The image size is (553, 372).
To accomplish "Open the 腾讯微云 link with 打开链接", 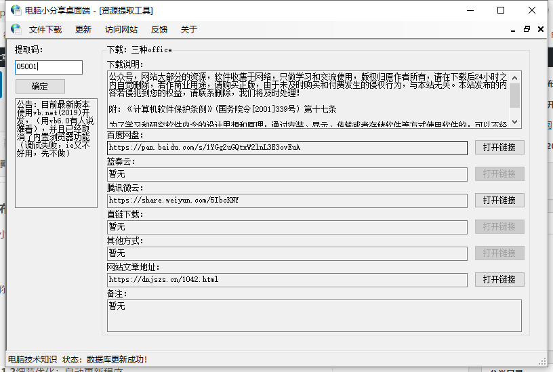I will coord(499,201).
